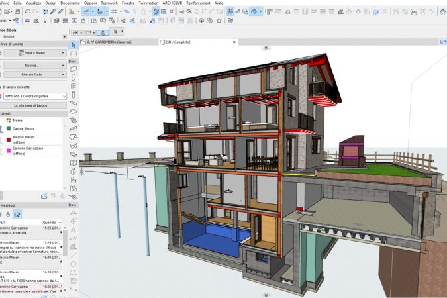Click Alessio Maran's dark red color swatch

pyautogui.click(x=8, y=139)
